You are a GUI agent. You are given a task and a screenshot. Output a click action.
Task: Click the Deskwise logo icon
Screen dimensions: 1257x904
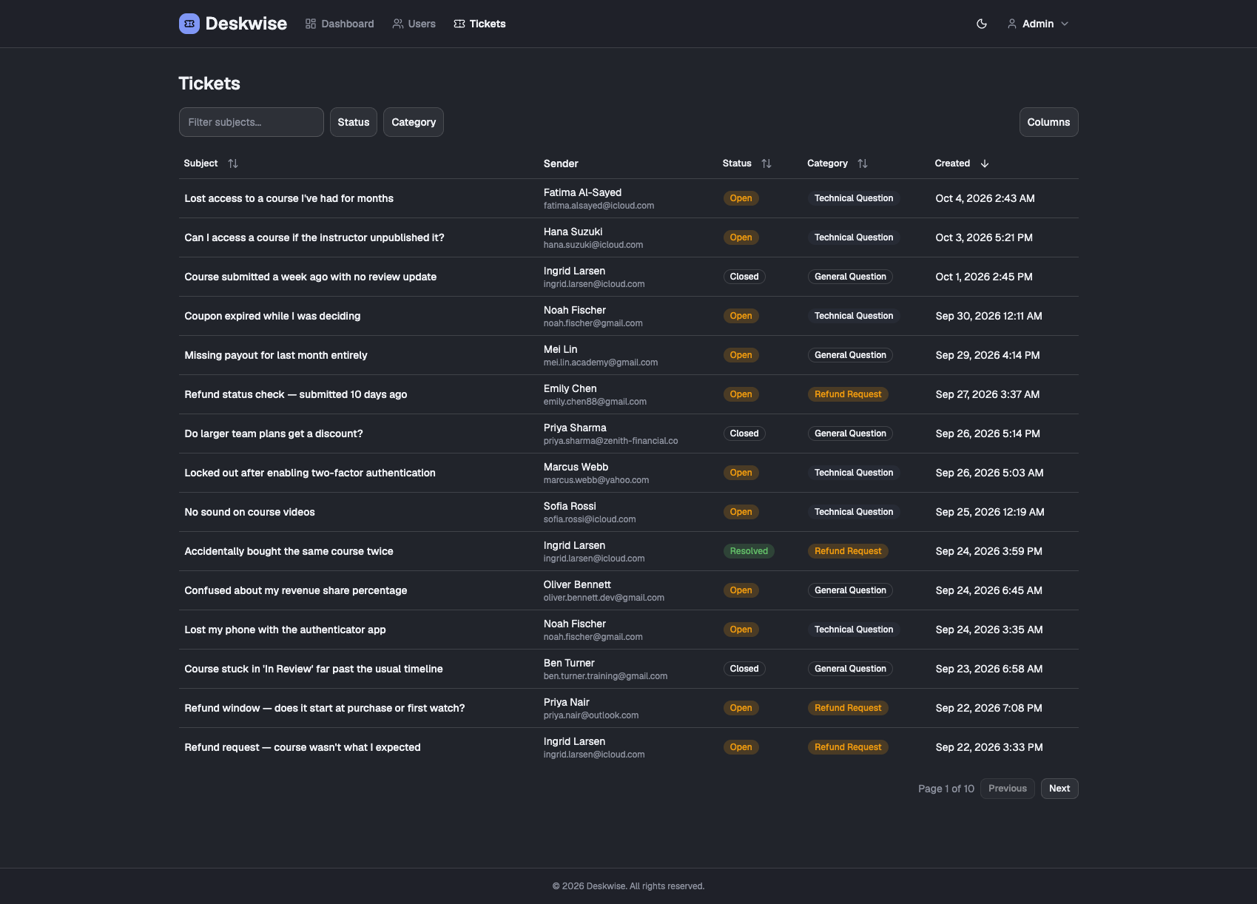(x=189, y=24)
